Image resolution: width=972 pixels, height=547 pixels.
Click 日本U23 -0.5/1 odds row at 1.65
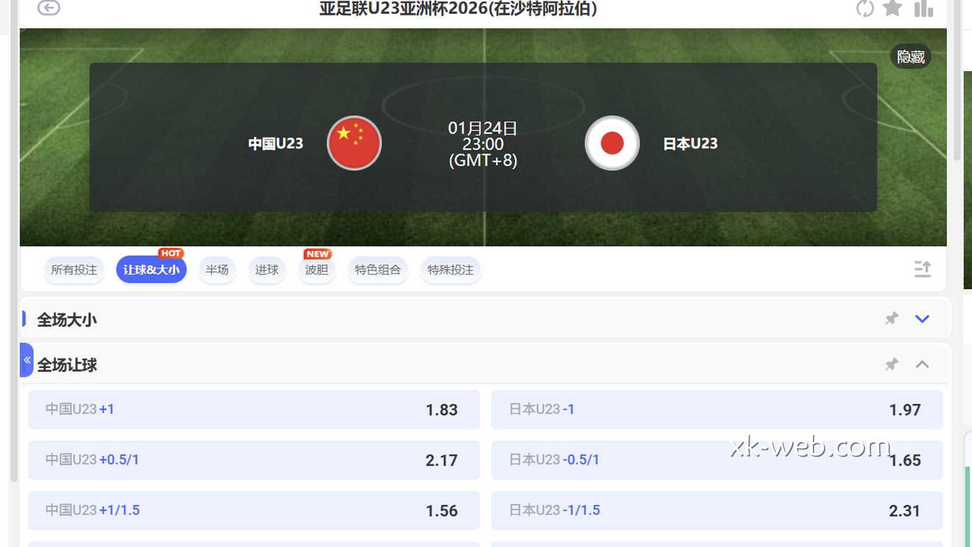tap(717, 460)
